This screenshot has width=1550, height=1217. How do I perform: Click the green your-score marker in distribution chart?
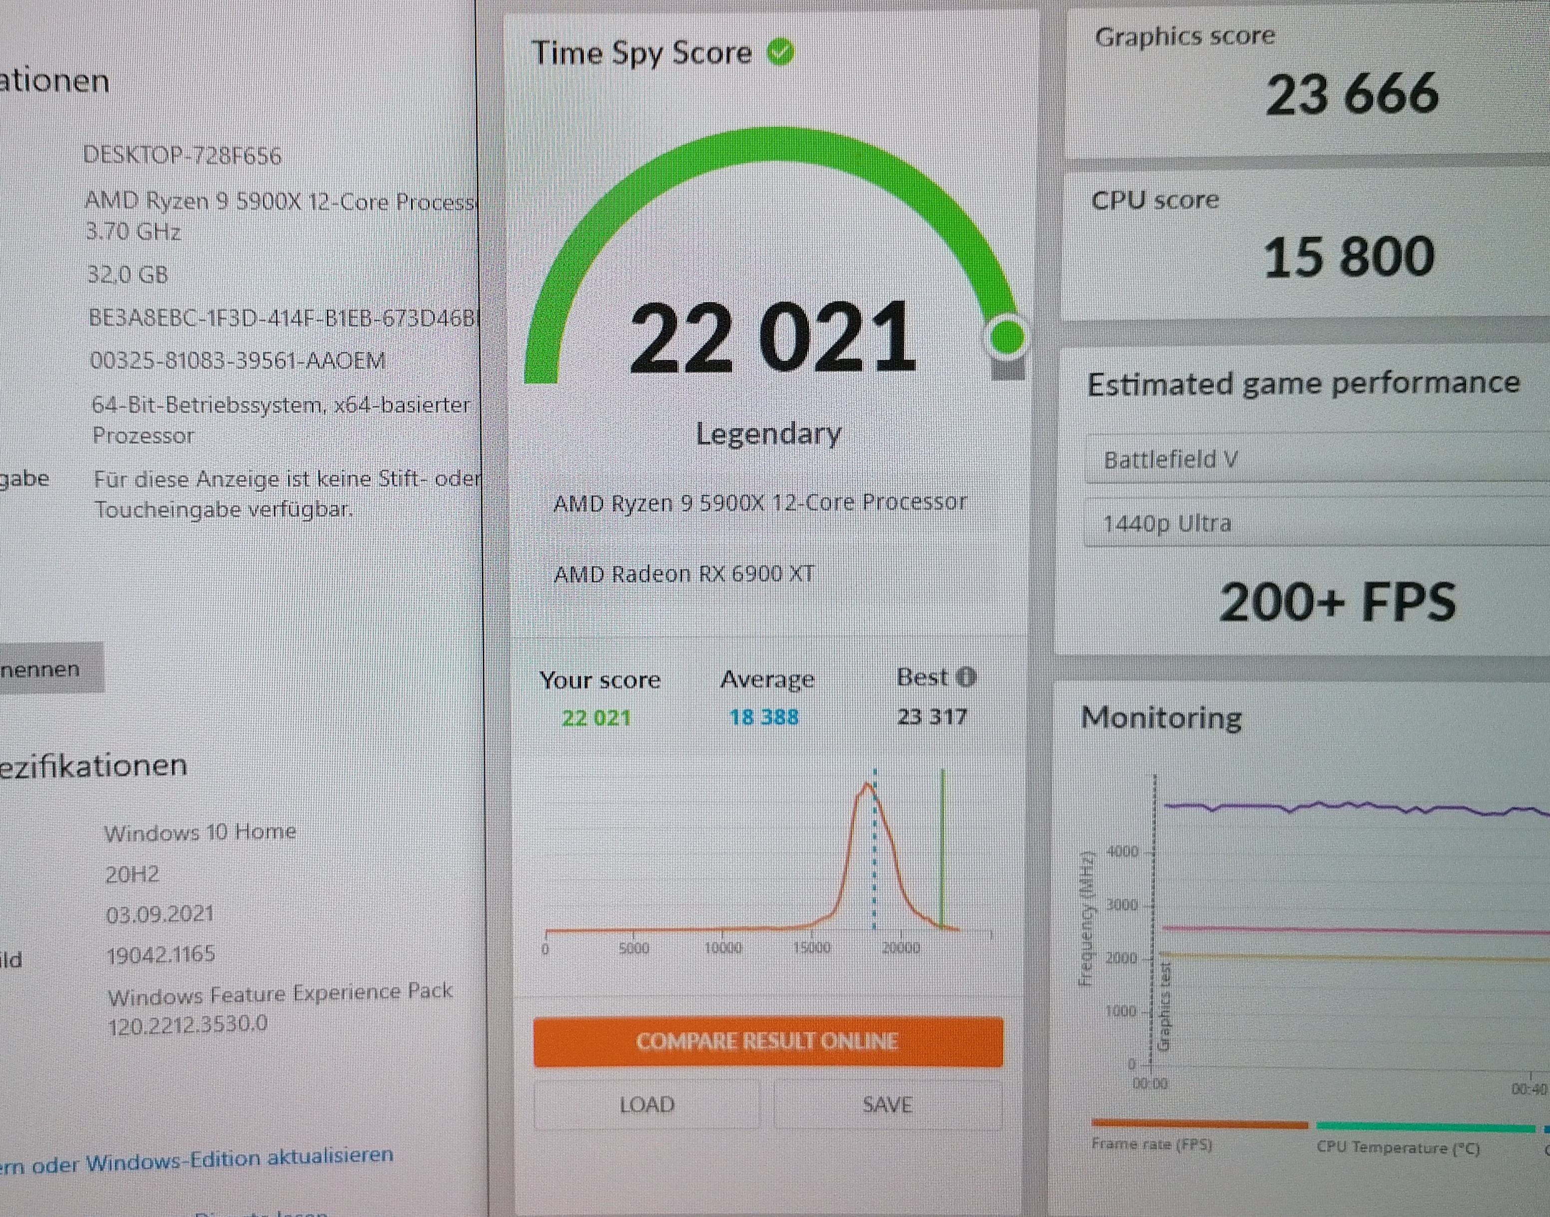(942, 848)
